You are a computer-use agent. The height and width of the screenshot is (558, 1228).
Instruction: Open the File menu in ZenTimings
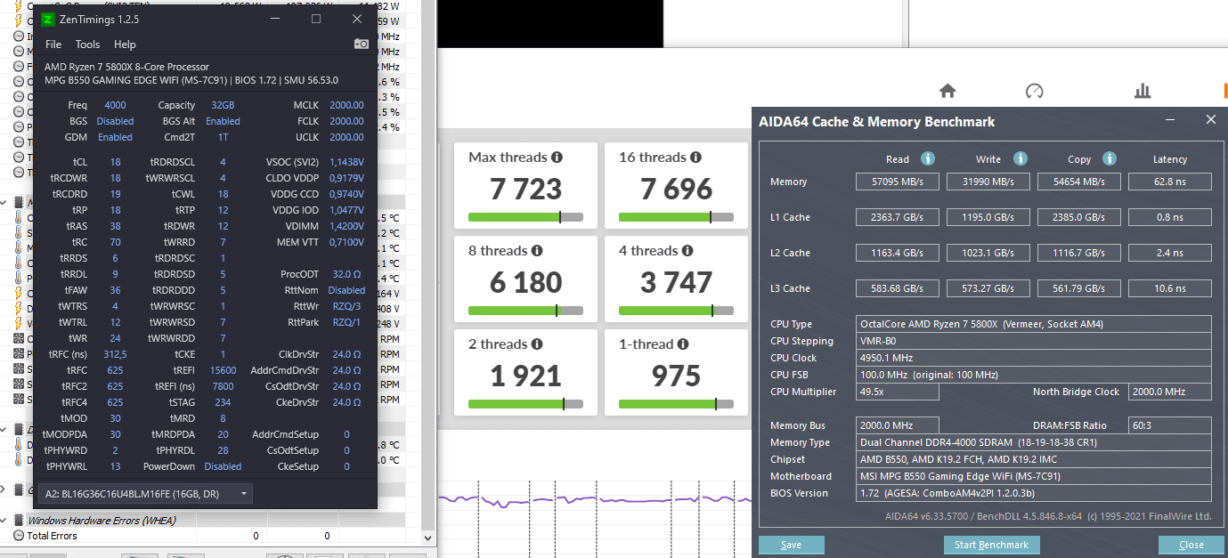point(53,44)
